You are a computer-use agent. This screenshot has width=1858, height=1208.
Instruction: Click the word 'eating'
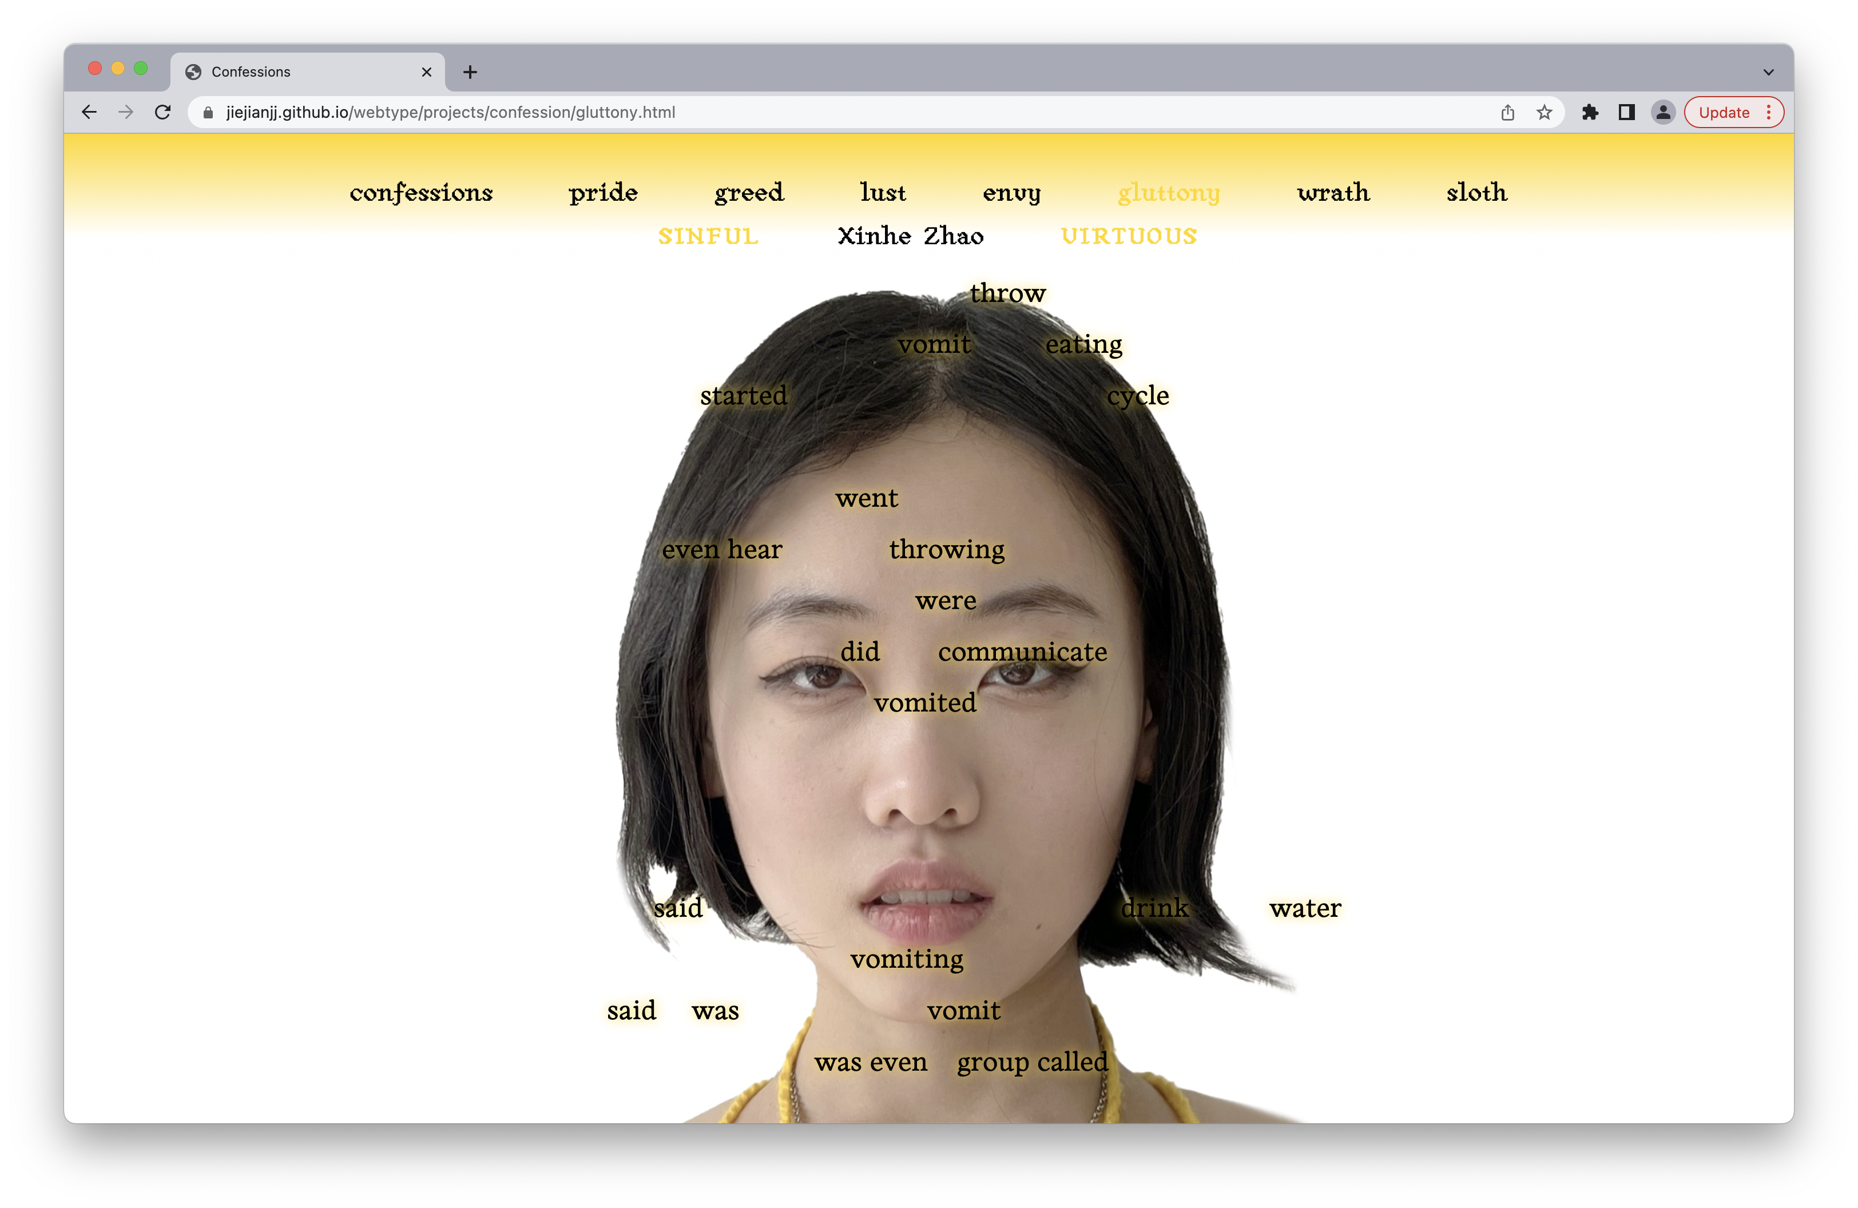[x=1083, y=344]
